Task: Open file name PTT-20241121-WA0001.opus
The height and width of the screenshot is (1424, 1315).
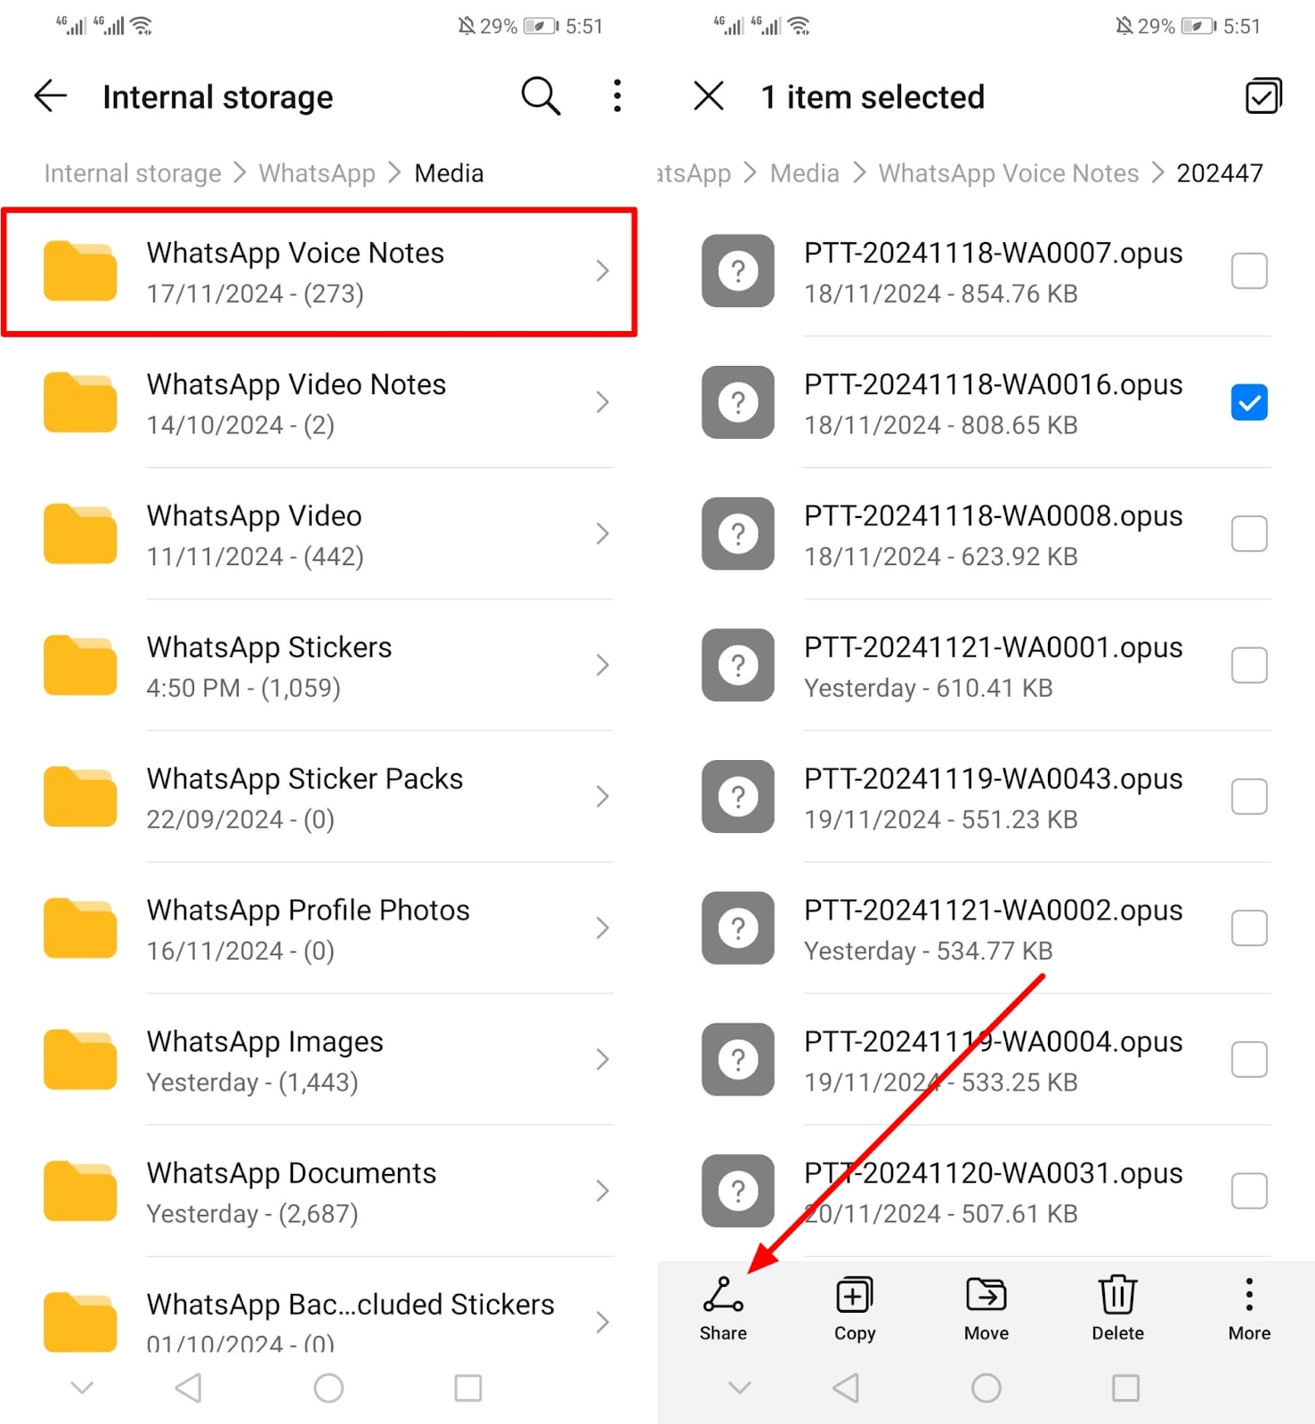Action: 994,647
